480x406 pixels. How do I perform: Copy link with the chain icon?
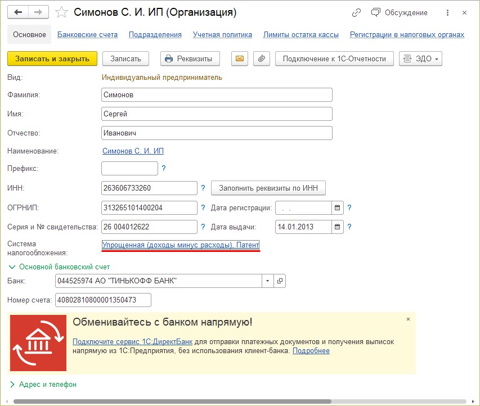coord(356,12)
